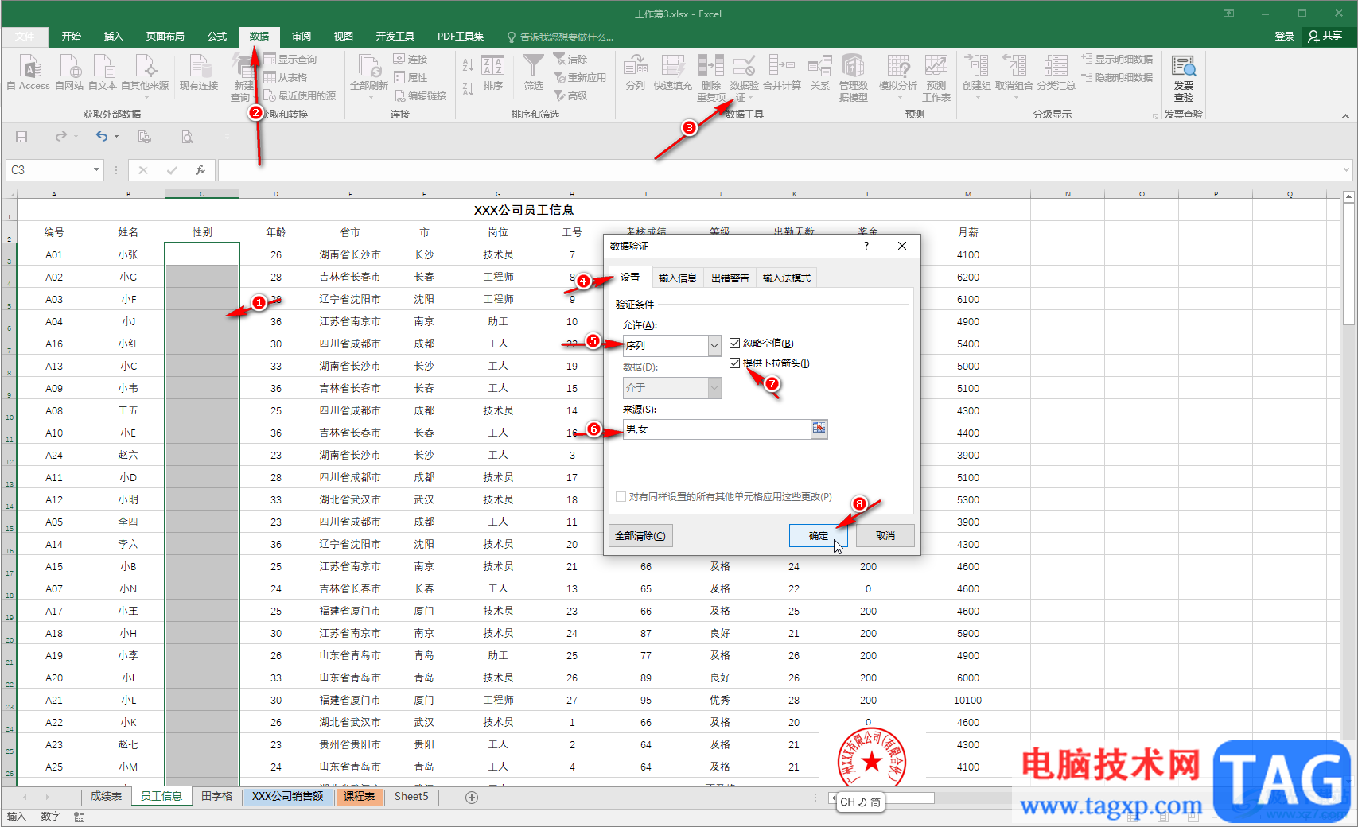Expand the Allow dropdown showing 序列
The width and height of the screenshot is (1358, 827).
[x=714, y=345]
